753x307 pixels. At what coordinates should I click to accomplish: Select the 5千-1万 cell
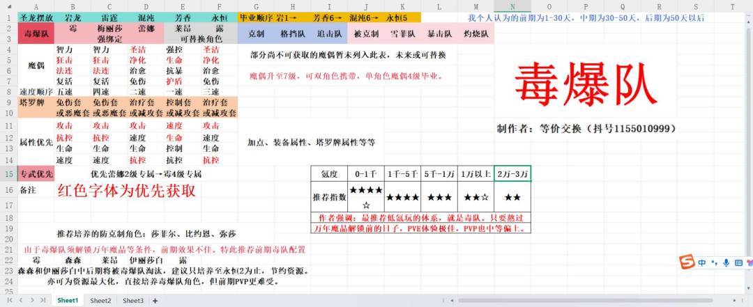pos(439,173)
